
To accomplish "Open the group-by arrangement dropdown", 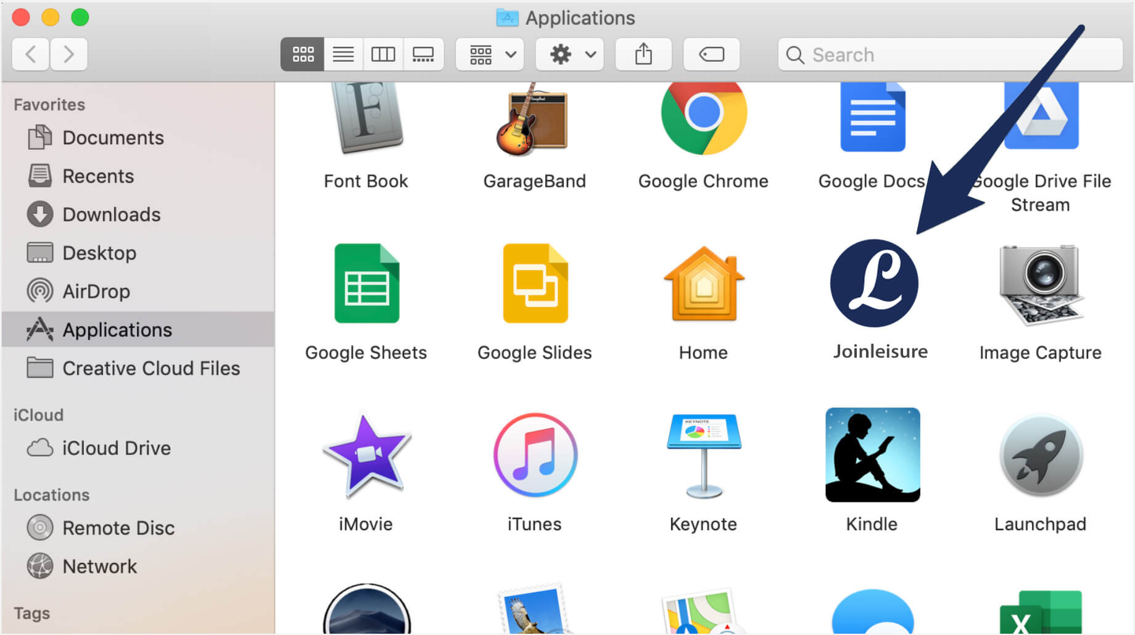I will click(x=490, y=54).
